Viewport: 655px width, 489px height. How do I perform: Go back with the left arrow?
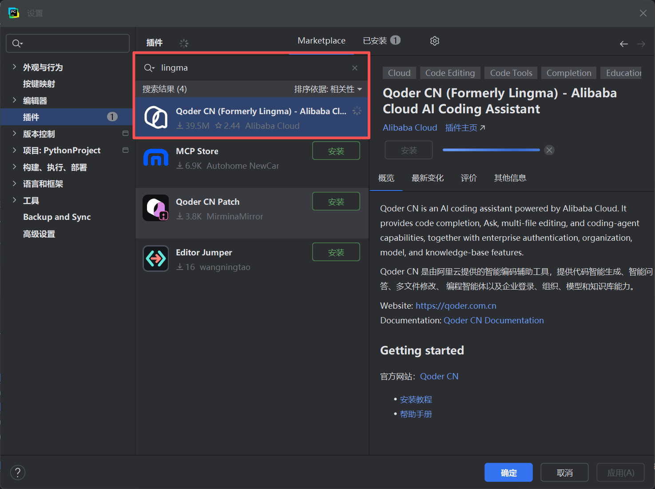624,44
